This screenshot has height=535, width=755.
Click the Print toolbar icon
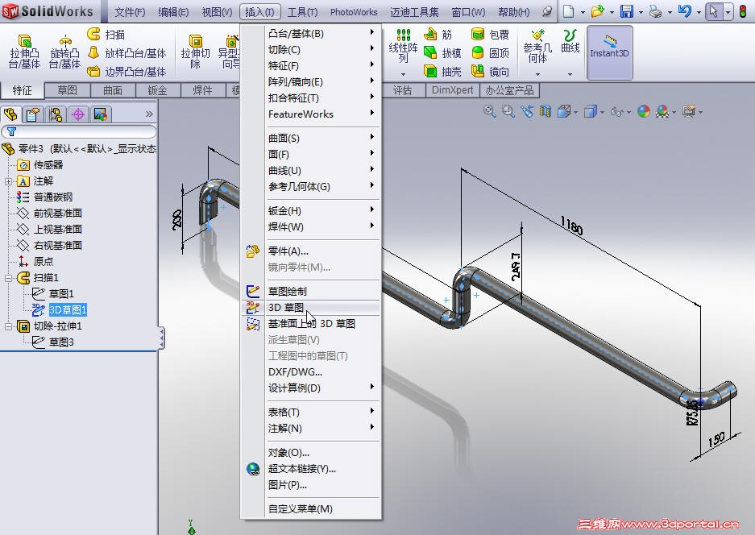655,11
